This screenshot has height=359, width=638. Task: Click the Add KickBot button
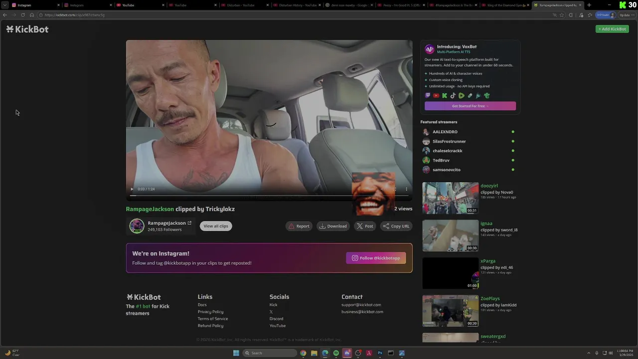612,29
